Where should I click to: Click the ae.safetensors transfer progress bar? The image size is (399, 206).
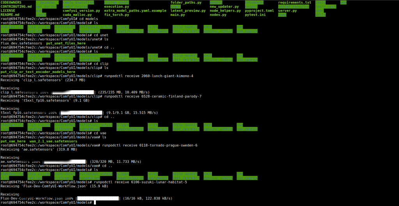click(65, 162)
